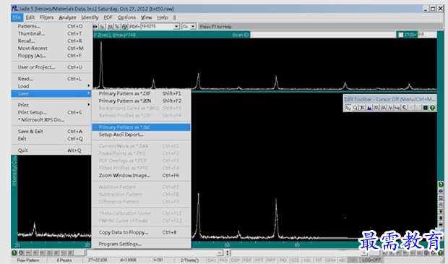Click the green help icon in Edit Toolbar
The height and width of the screenshot is (264, 448).
pyautogui.click(x=433, y=108)
